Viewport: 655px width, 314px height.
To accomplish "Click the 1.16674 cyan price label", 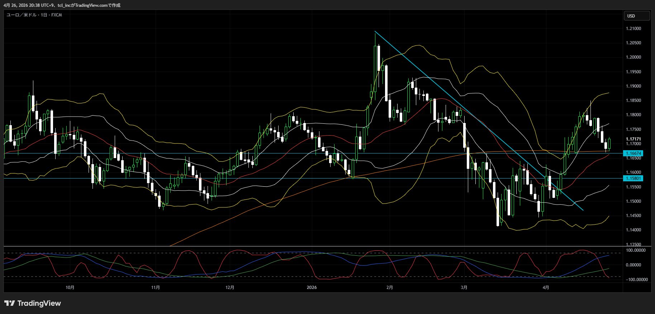I will pyautogui.click(x=633, y=153).
